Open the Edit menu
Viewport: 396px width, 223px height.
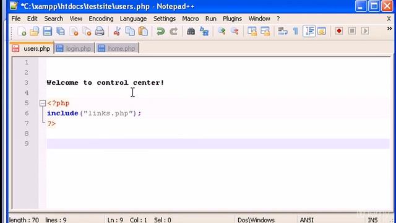pos(32,19)
